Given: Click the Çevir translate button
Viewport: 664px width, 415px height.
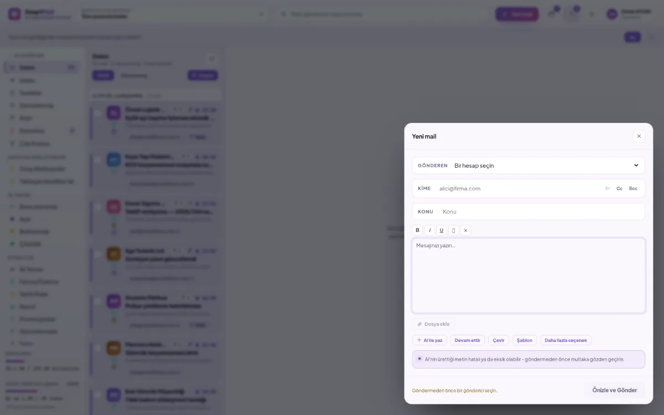Looking at the screenshot, I should 499,340.
